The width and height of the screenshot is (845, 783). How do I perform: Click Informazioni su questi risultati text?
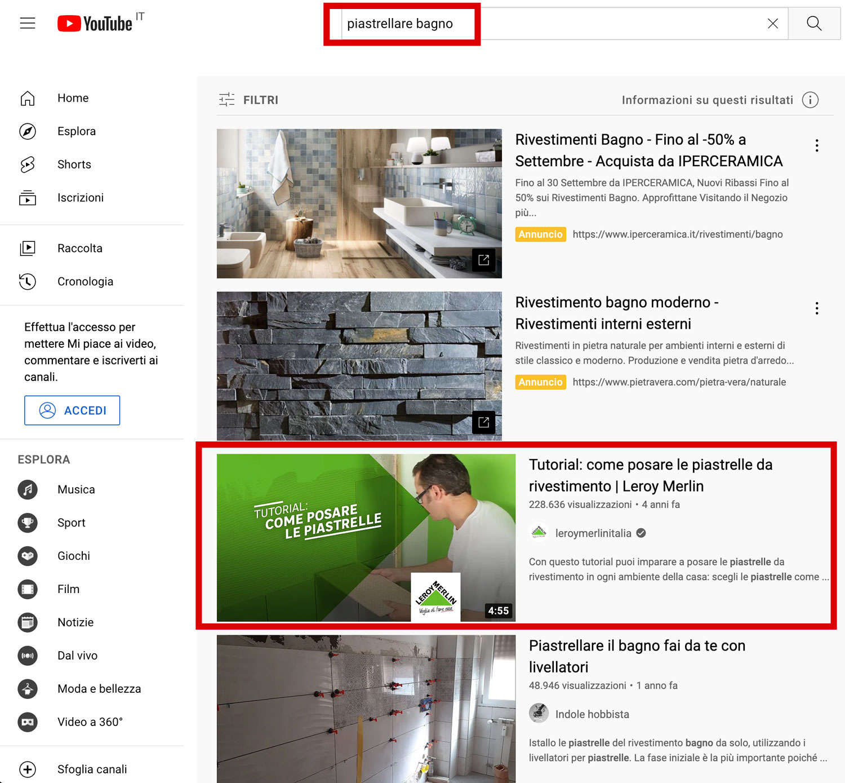click(x=708, y=100)
